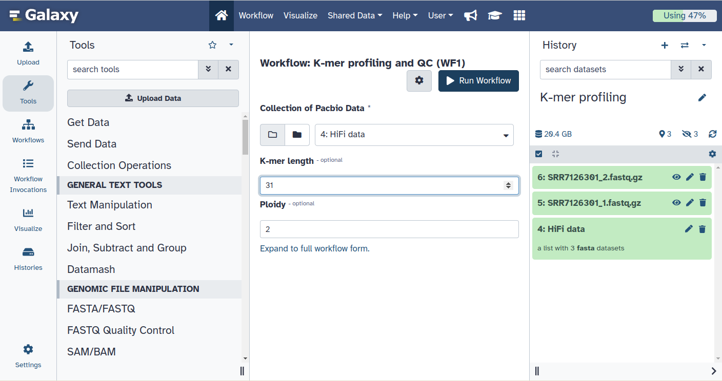Toggle the history select-all checkbox
722x381 pixels.
[x=538, y=154]
